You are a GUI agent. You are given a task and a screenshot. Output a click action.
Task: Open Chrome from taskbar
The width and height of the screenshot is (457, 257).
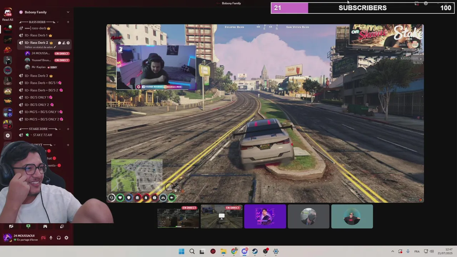(x=234, y=251)
